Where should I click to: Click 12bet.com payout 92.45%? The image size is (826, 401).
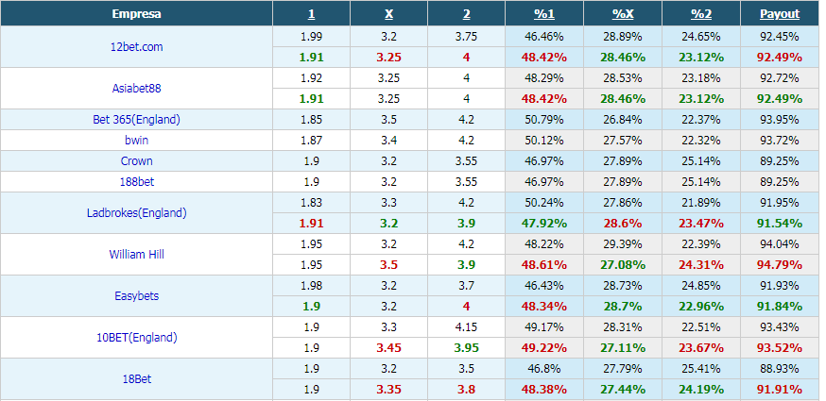tap(780, 37)
